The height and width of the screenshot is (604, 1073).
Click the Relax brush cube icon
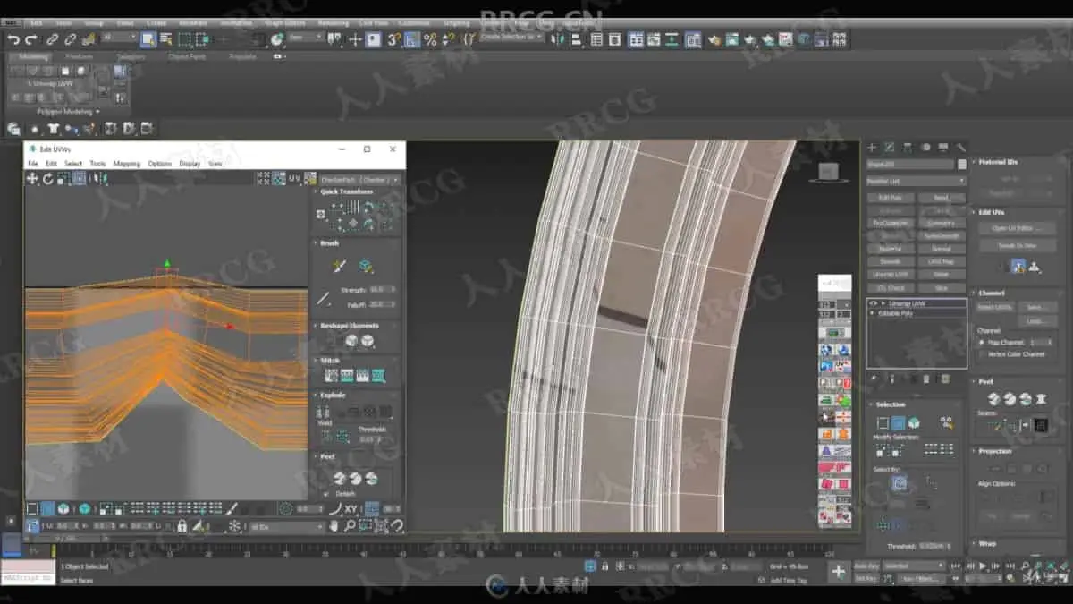(365, 266)
